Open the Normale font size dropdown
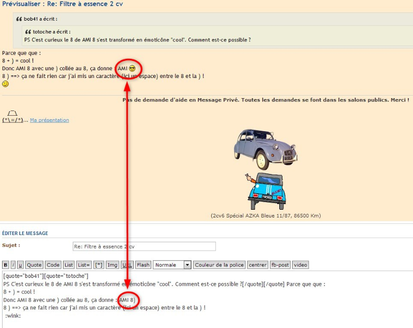413x328 pixels. pyautogui.click(x=172, y=265)
